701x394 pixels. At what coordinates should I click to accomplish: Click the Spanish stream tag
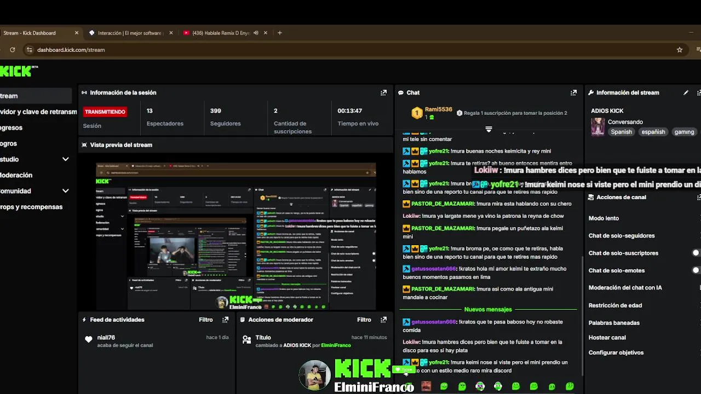coord(622,132)
